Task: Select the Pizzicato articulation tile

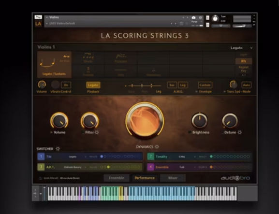Action: pos(121,58)
